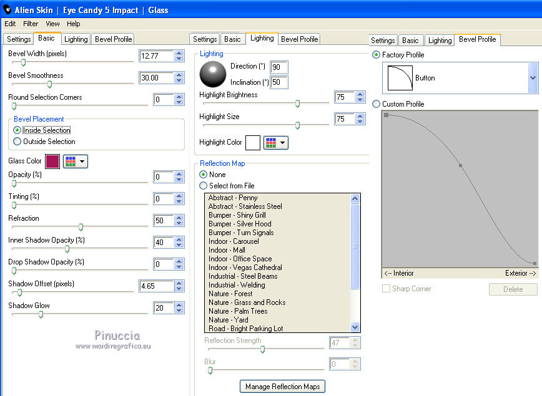The height and width of the screenshot is (396, 542).
Task: Choose Select from File reflection option
Action: point(203,186)
